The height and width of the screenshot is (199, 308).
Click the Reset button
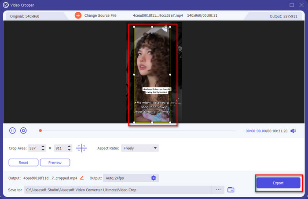tap(23, 163)
